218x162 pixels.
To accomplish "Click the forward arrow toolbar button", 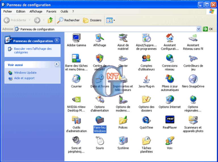I will point(37,20).
